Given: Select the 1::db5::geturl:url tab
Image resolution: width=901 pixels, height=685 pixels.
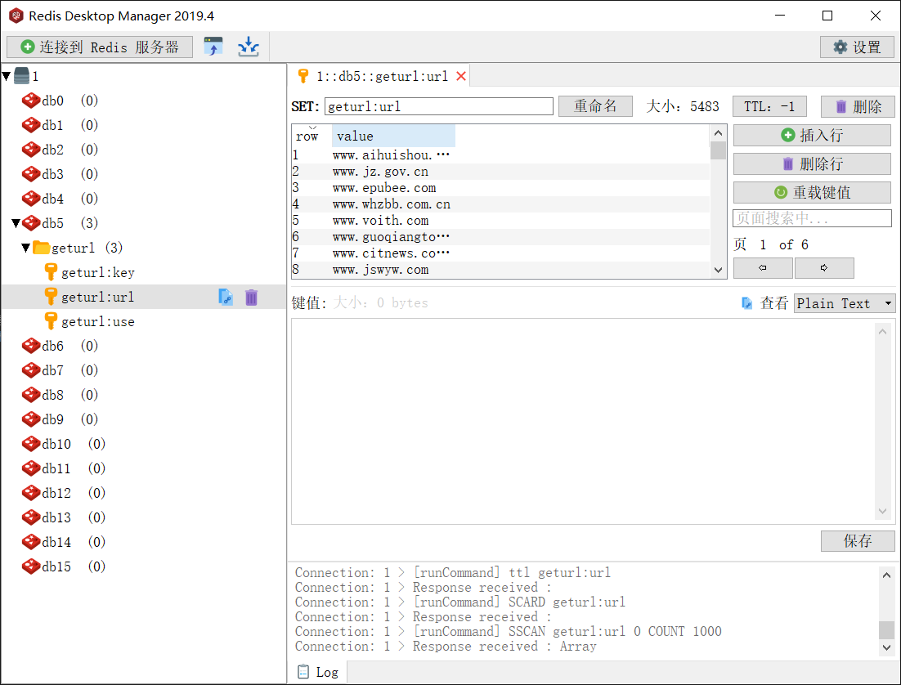Looking at the screenshot, I should (x=378, y=76).
